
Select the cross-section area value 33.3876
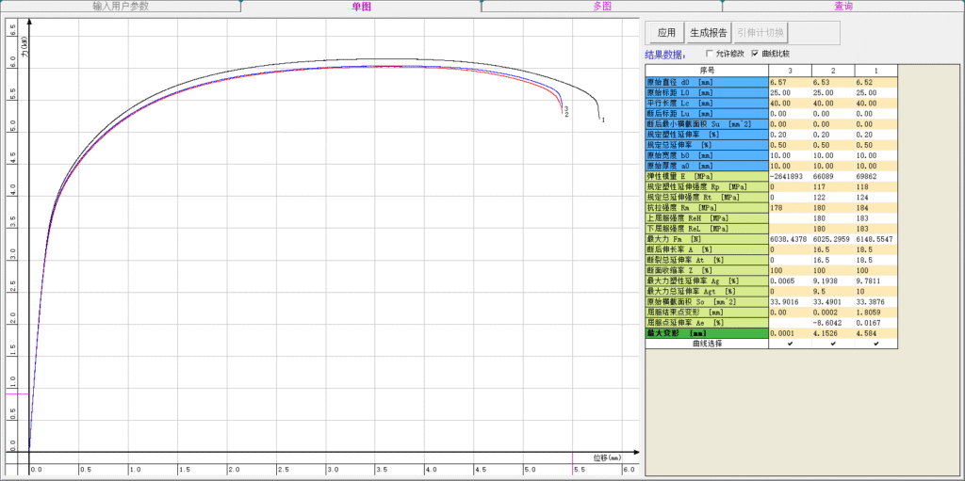tap(875, 302)
